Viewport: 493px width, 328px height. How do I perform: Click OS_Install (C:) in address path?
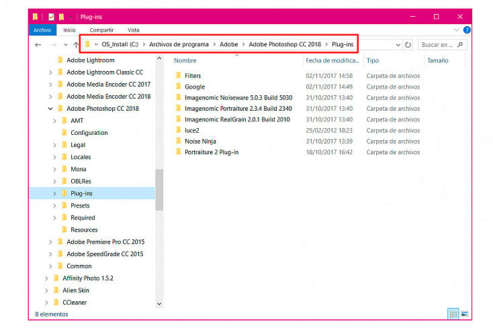[120, 44]
